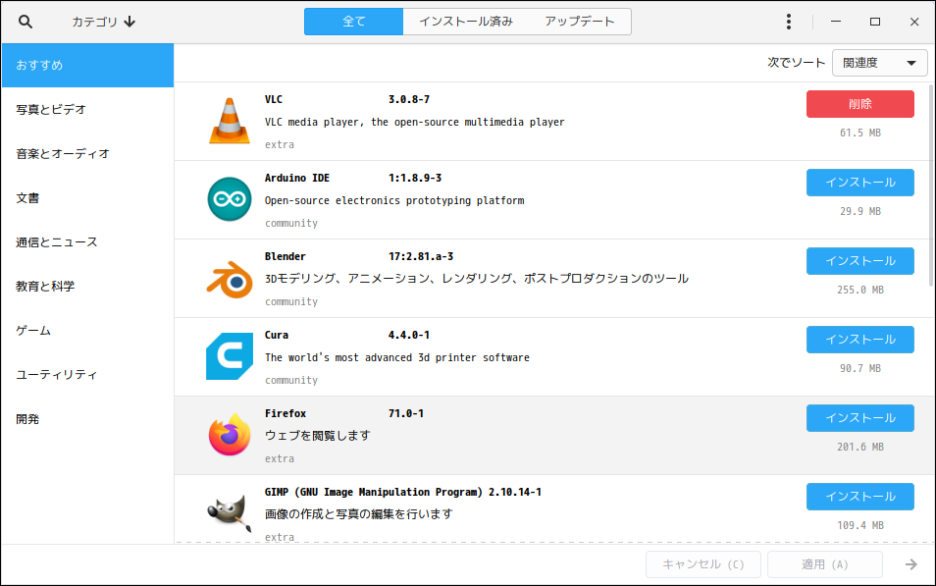Select the 写真とビデオ category

(87, 109)
